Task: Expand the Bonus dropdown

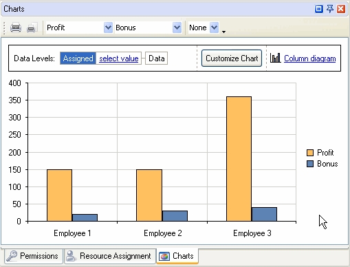Action: point(177,28)
